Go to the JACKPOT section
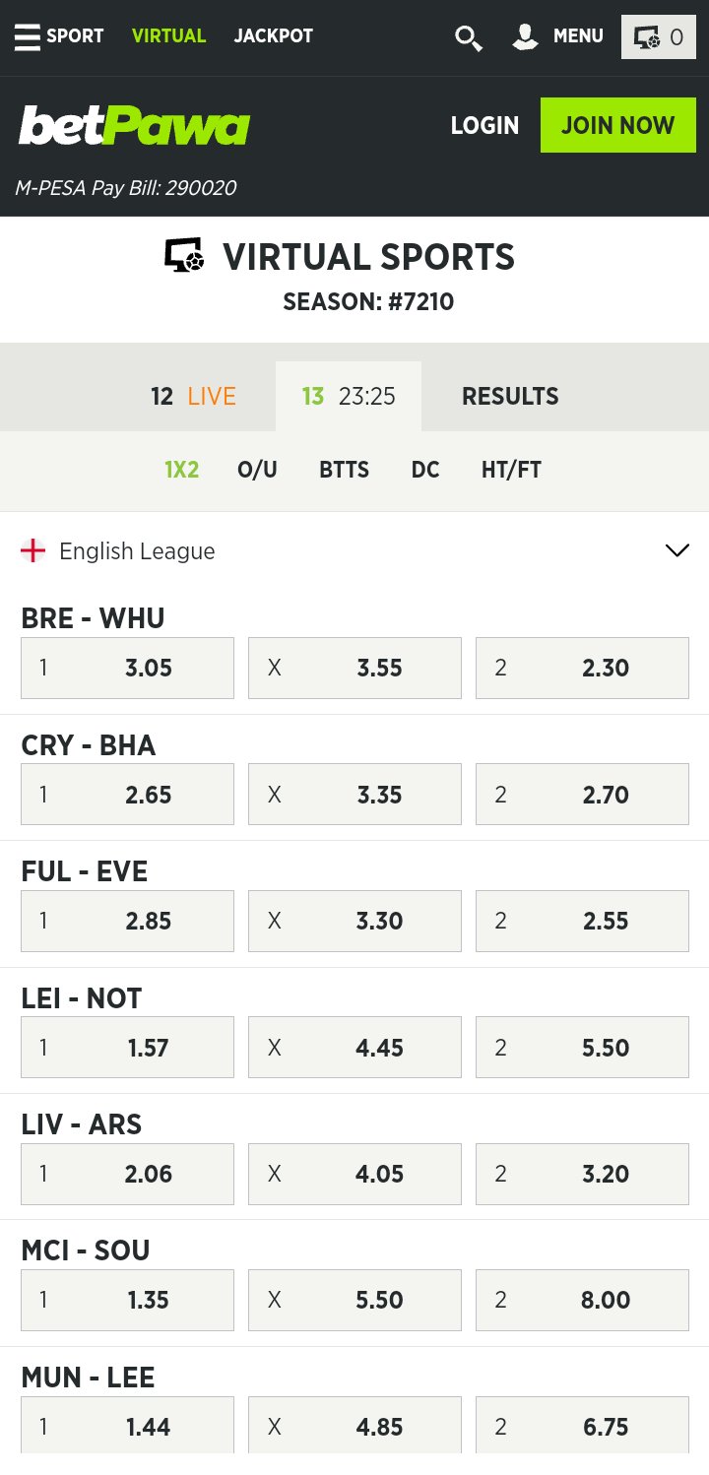This screenshot has height=1475, width=709. click(273, 36)
